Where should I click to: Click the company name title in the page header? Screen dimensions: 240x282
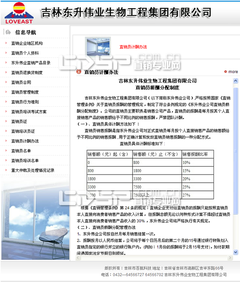(126, 12)
